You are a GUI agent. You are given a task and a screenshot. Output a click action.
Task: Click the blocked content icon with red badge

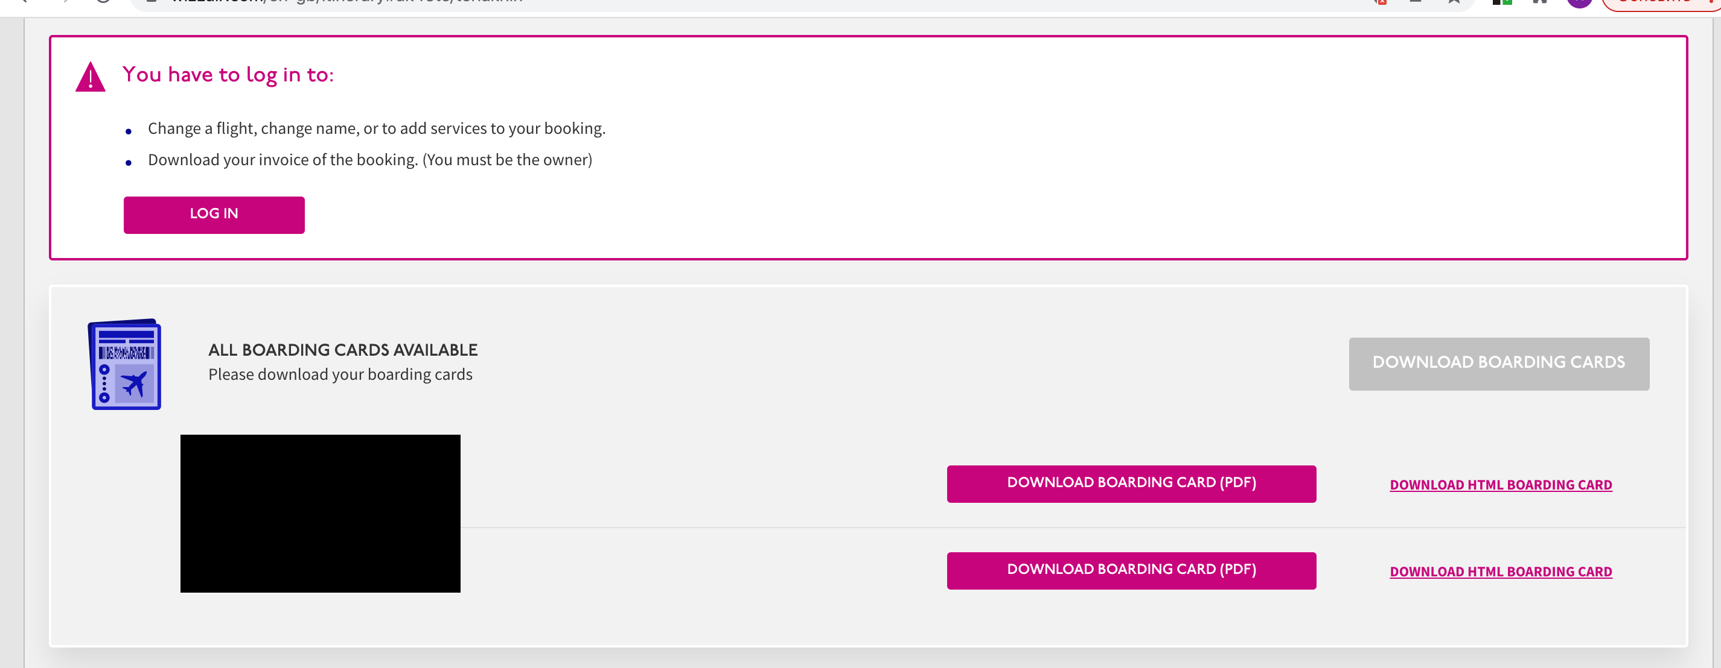pyautogui.click(x=1381, y=2)
